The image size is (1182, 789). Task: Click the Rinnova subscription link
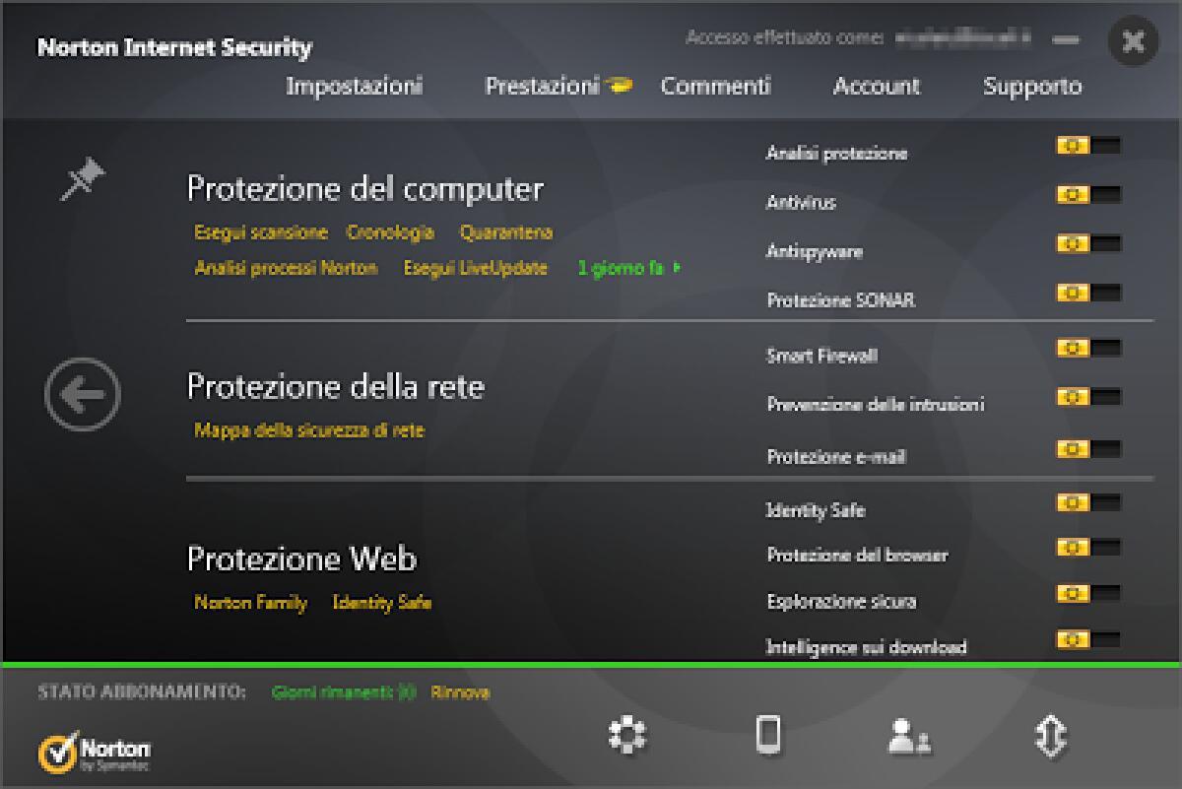coord(459,692)
